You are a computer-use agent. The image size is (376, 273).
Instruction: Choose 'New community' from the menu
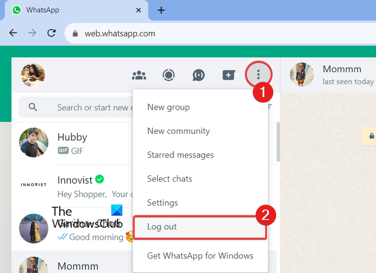tap(178, 131)
